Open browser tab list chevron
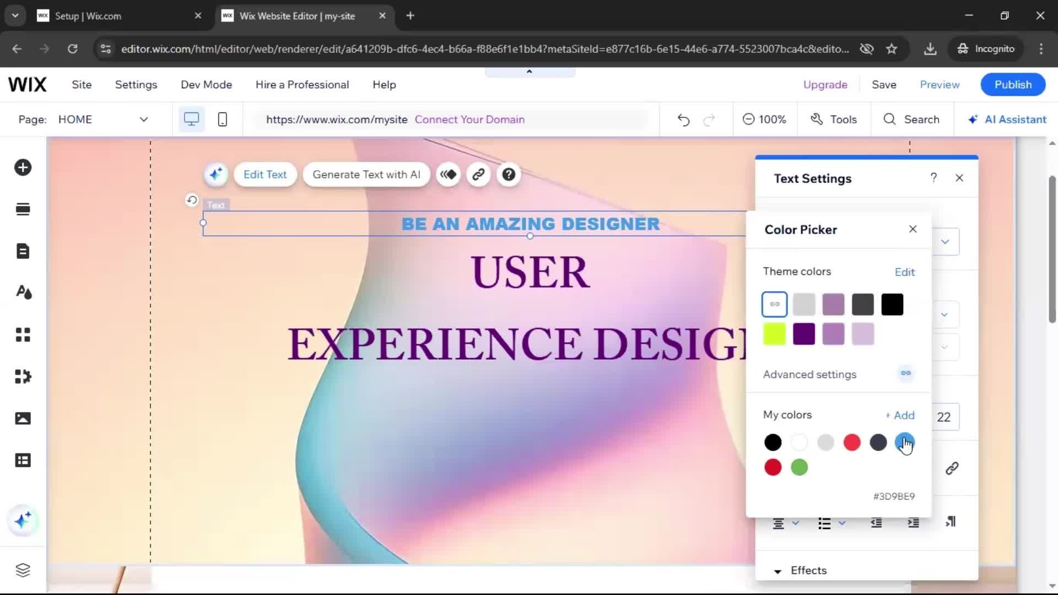 (15, 15)
